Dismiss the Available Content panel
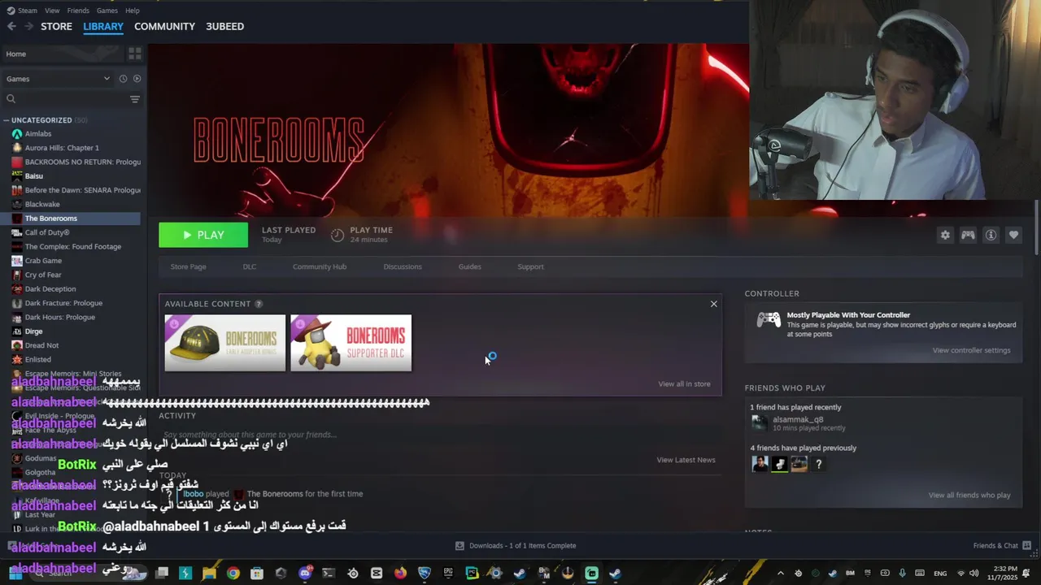The image size is (1041, 585). point(713,304)
